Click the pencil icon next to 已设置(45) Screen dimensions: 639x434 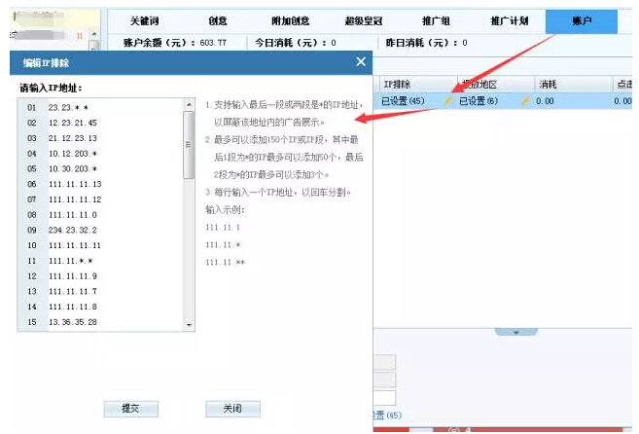point(447,100)
